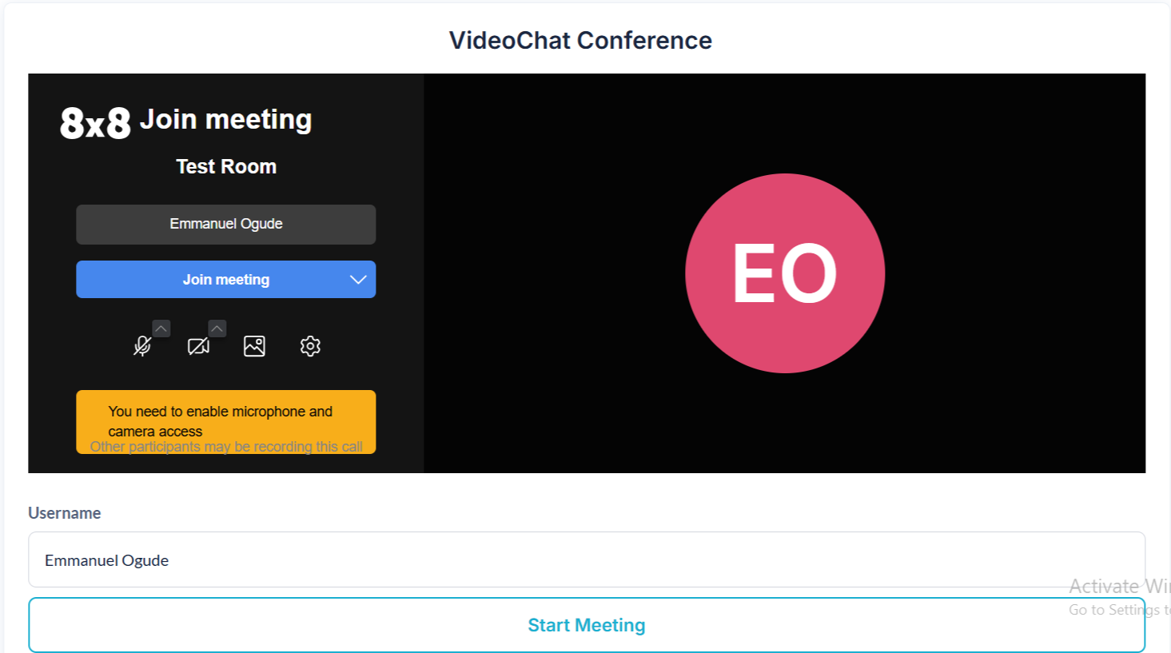Image resolution: width=1171 pixels, height=653 pixels.
Task: Open the Join meeting dropdown arrow
Action: (358, 280)
